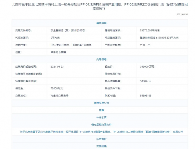195x149 pixels.
Task: Select the deposit value 72000万元
Action: (x=57, y=88)
